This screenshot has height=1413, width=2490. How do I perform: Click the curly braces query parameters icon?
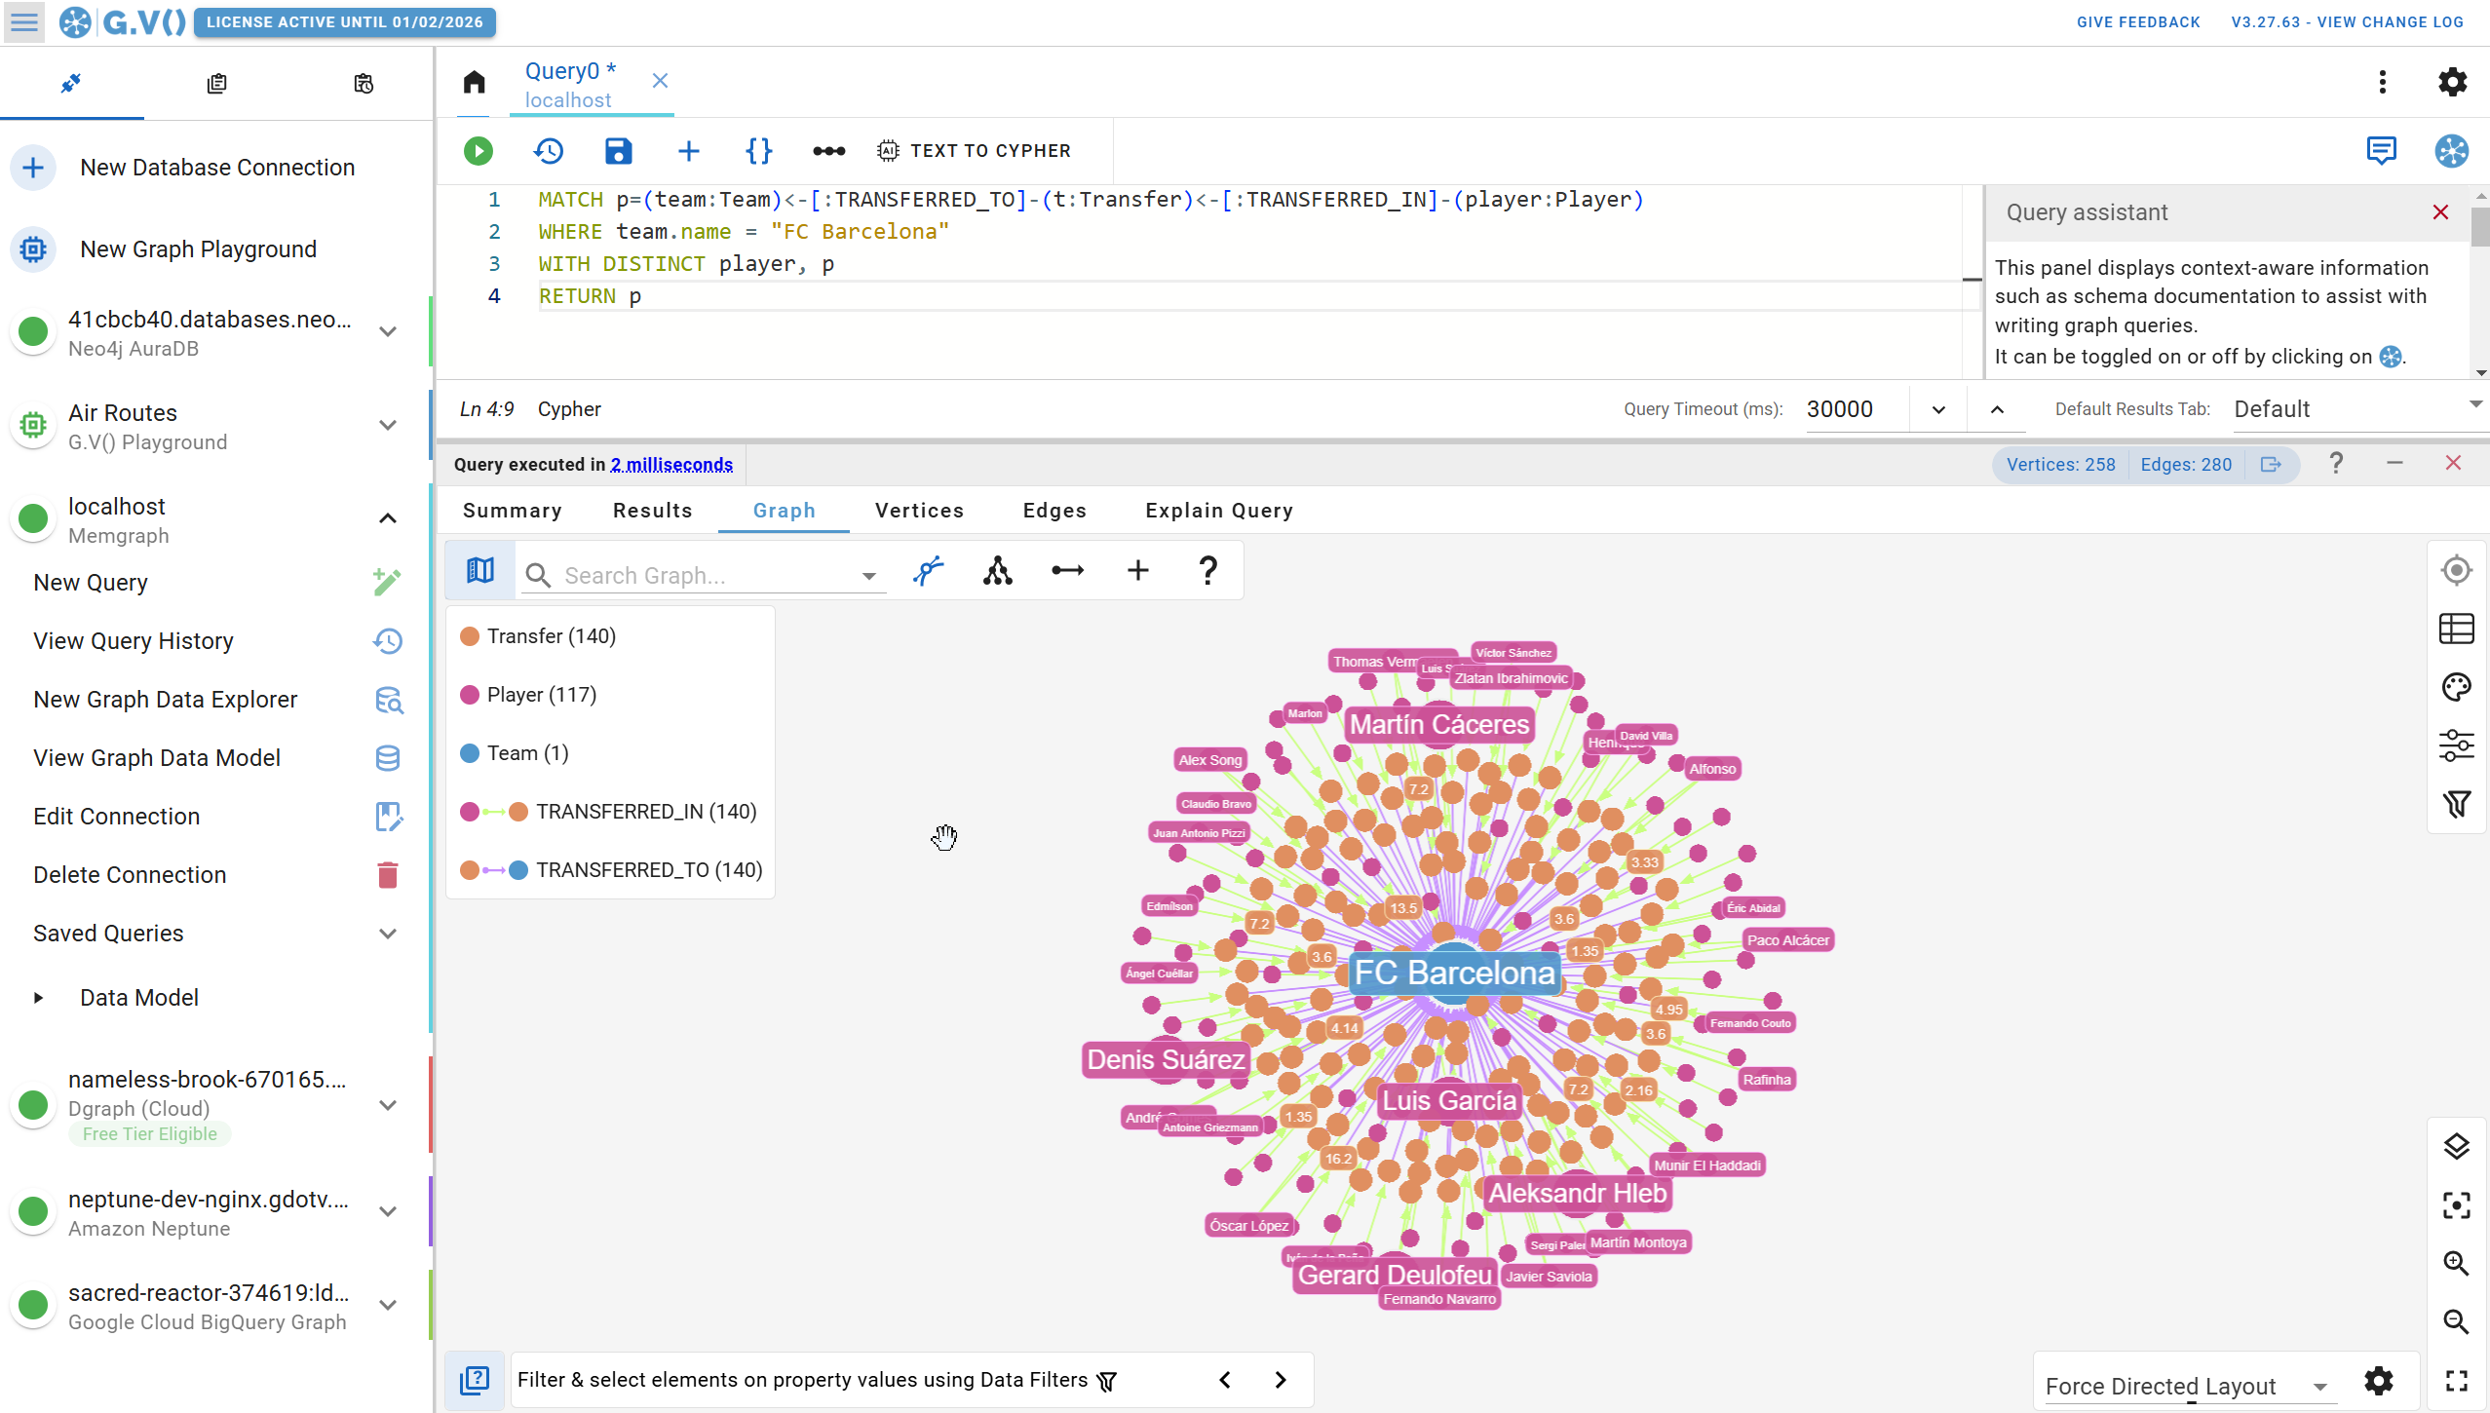pos(759,151)
